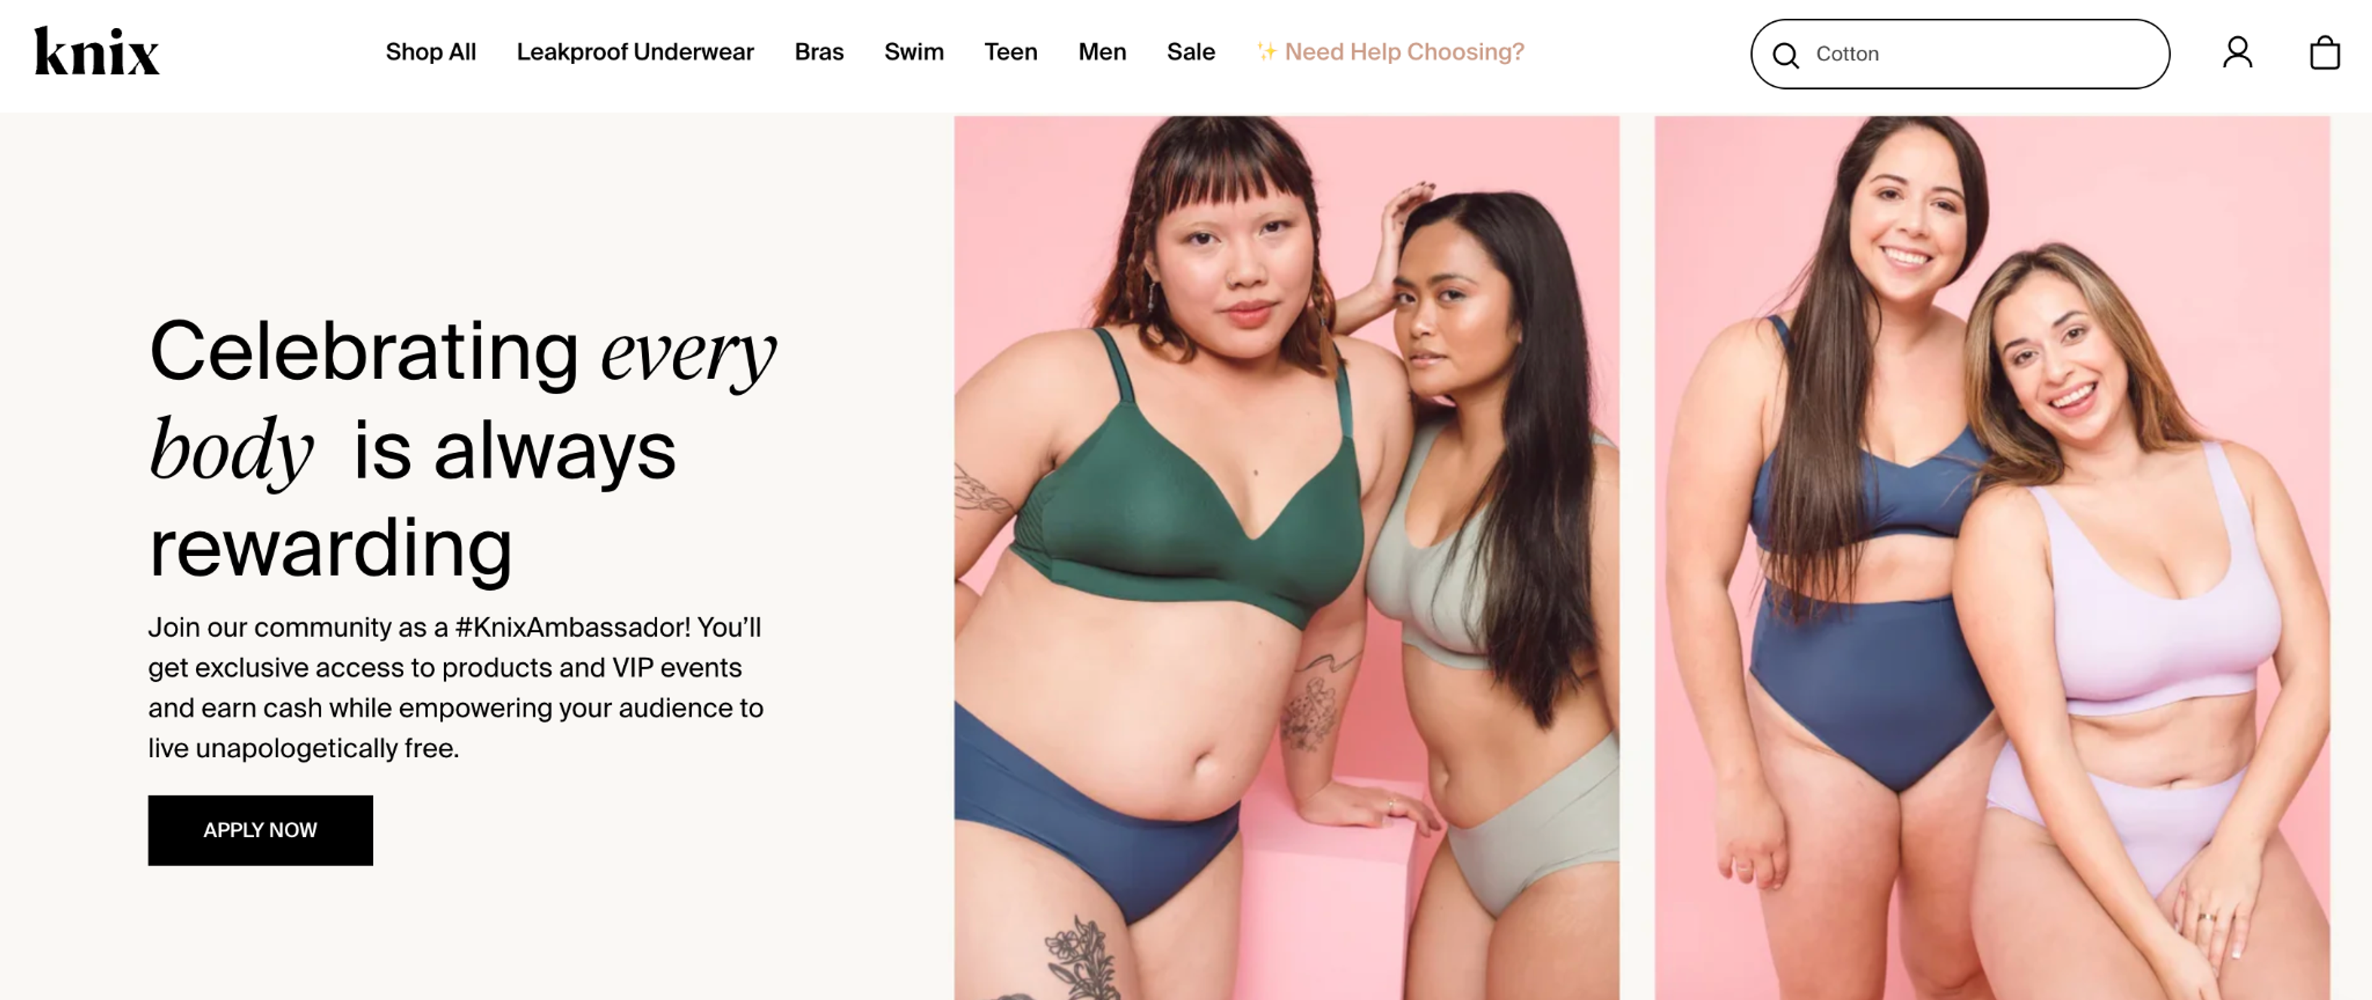Click the sparkle icon beside Need Help Choosing
Screen dimensions: 2372x1000
click(1266, 51)
